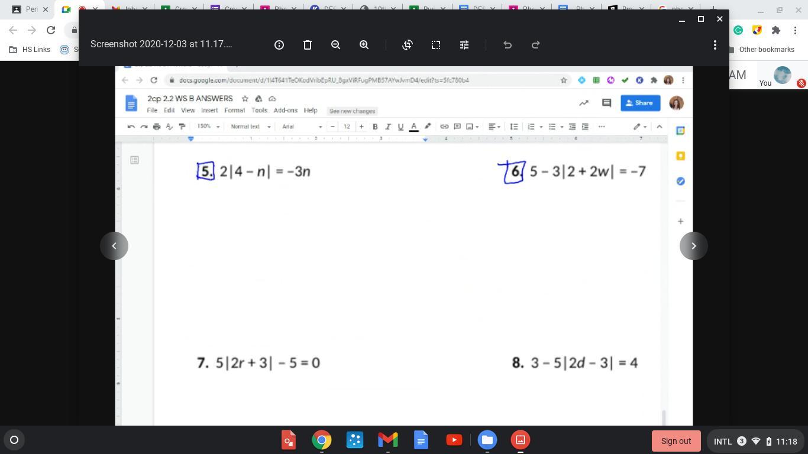The width and height of the screenshot is (808, 454).
Task: Redo last edit in Gallery
Action: point(536,45)
